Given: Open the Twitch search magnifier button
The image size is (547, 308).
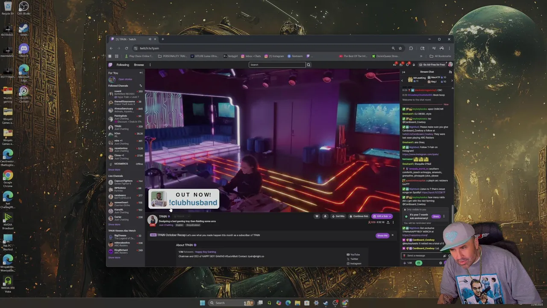Looking at the screenshot, I should coord(308,65).
